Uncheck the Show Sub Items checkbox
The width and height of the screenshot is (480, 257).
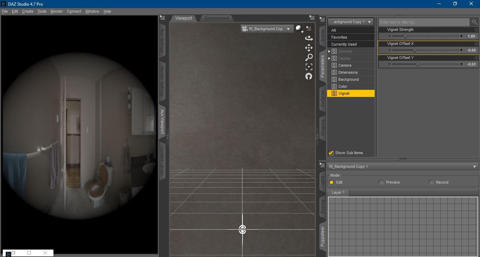click(331, 153)
